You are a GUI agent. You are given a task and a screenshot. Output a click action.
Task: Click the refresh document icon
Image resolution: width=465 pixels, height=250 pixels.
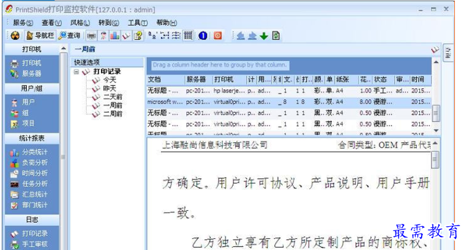click(276, 36)
